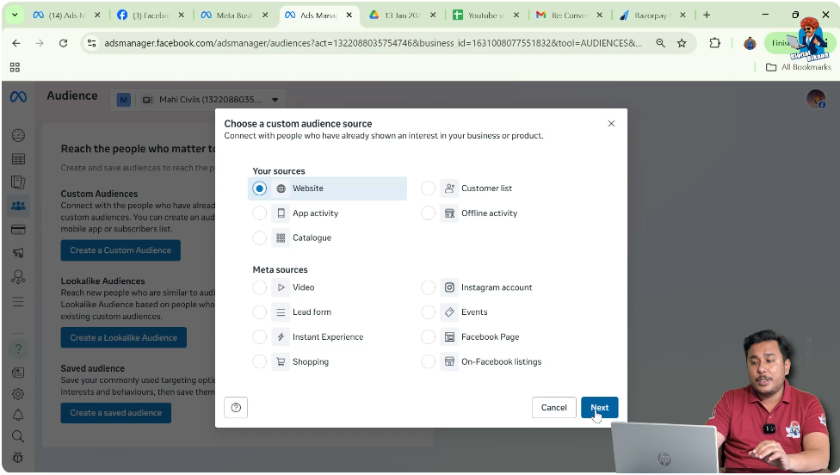The height and width of the screenshot is (475, 840).
Task: Click Create a Lookalike Audience button
Action: (124, 338)
